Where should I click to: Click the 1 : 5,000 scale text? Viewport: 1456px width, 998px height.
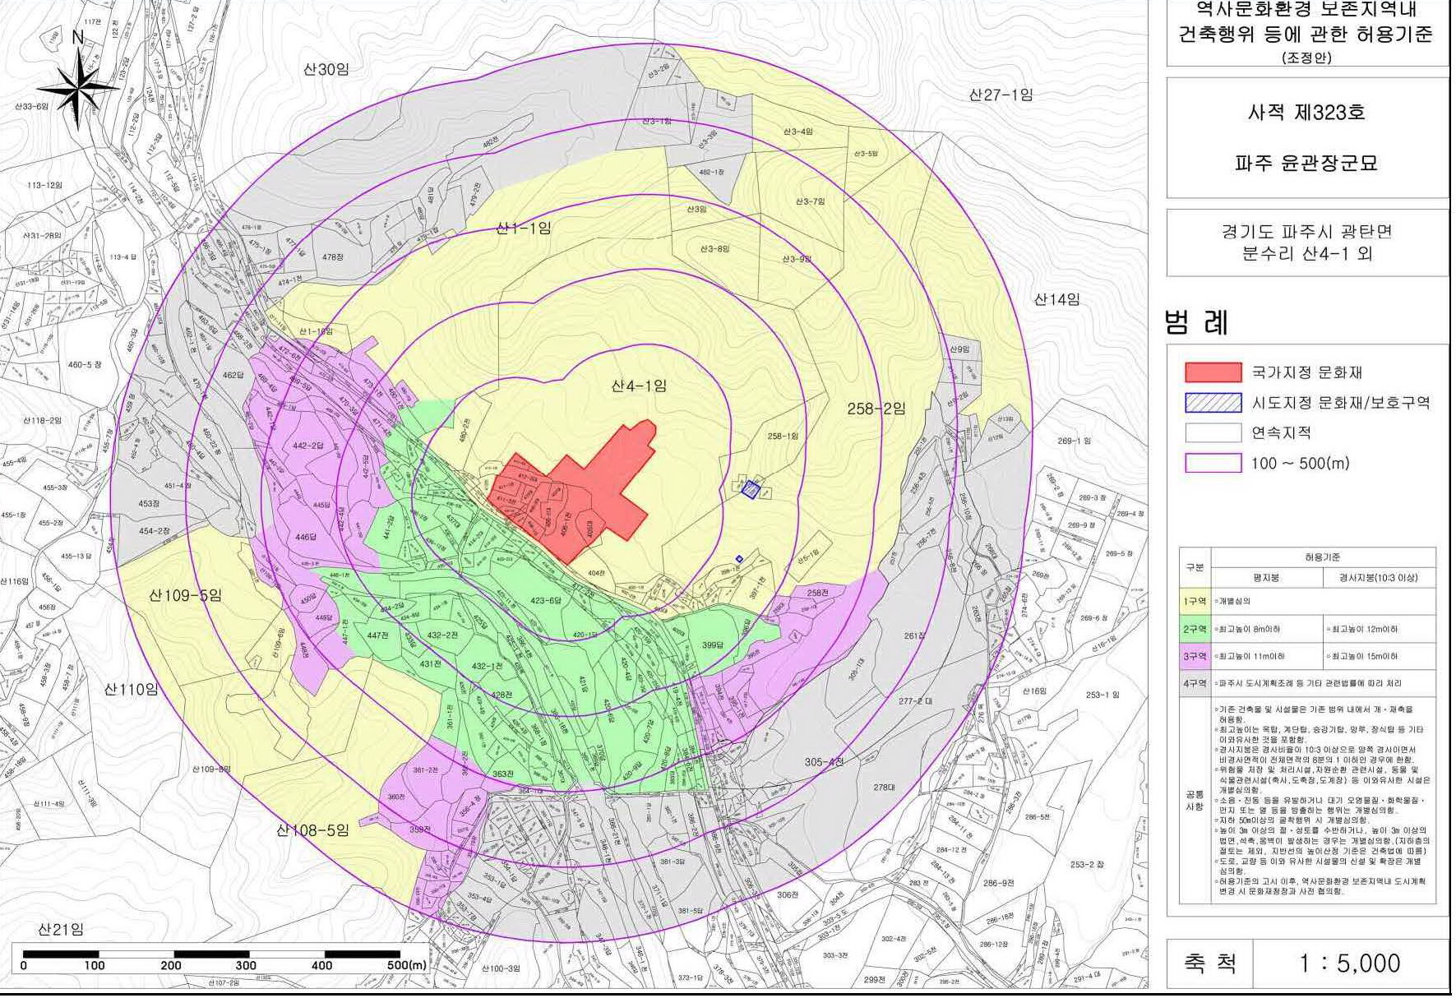tap(1349, 963)
